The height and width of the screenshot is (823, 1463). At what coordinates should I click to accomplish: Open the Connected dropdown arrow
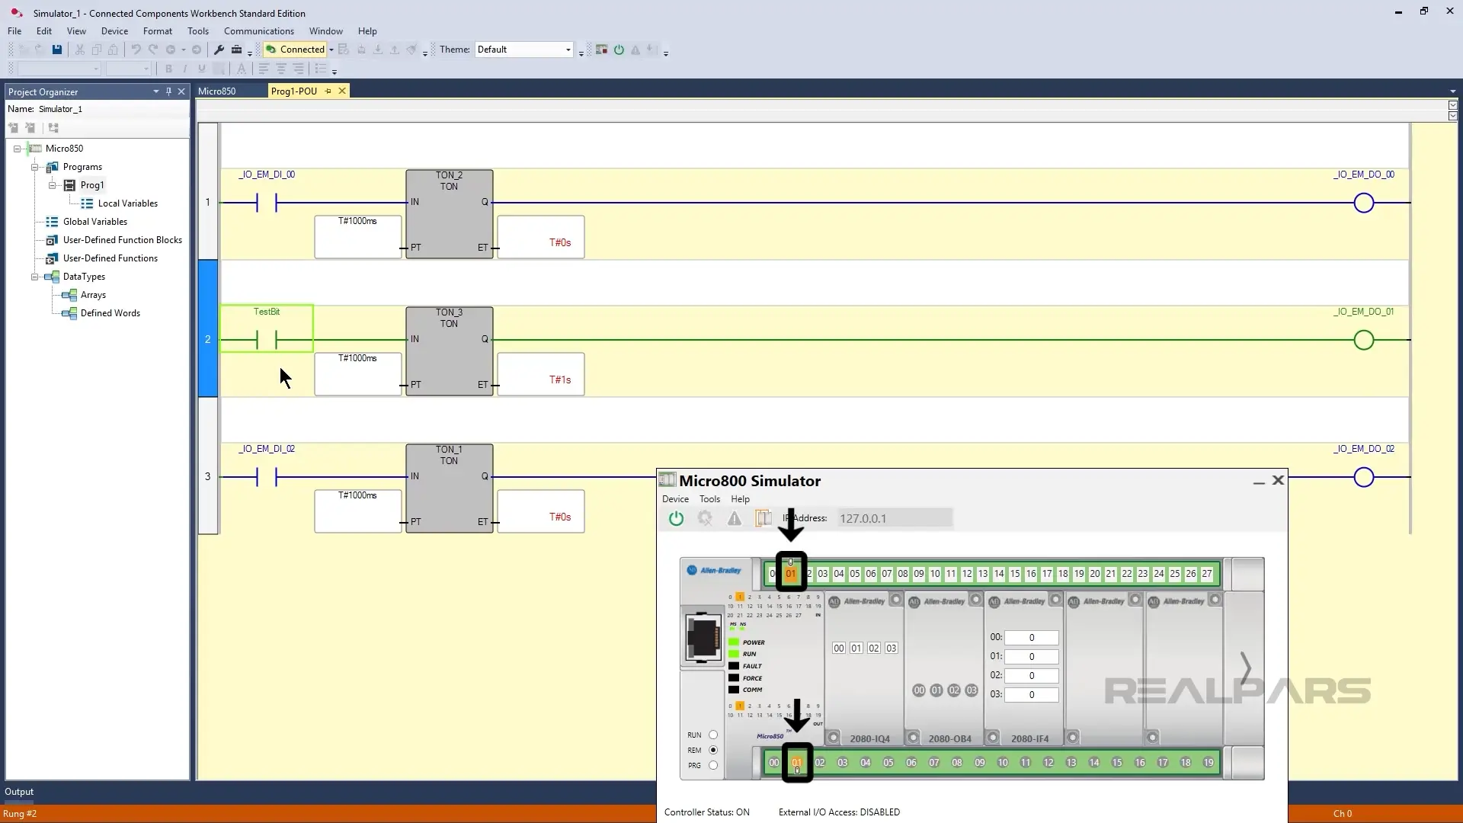(330, 49)
